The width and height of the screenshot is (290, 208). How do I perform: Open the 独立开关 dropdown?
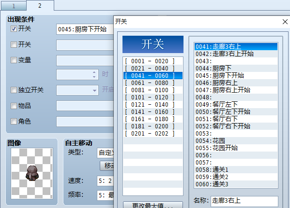77,90
